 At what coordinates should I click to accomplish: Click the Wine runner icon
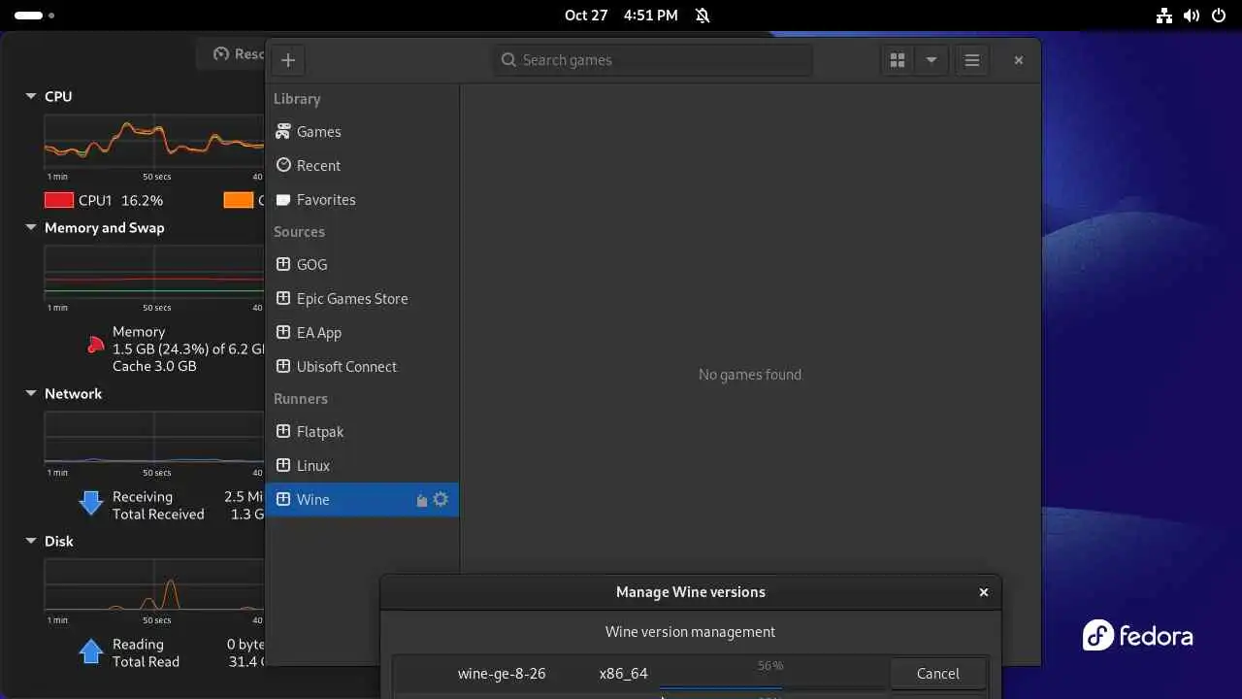coord(283,499)
